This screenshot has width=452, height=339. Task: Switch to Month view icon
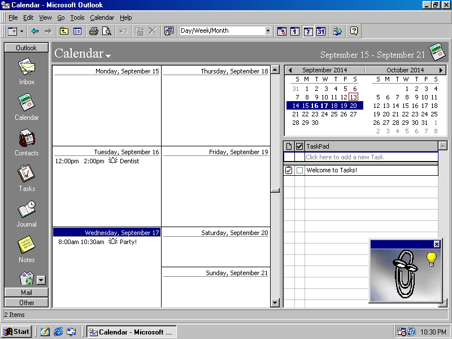pos(321,31)
